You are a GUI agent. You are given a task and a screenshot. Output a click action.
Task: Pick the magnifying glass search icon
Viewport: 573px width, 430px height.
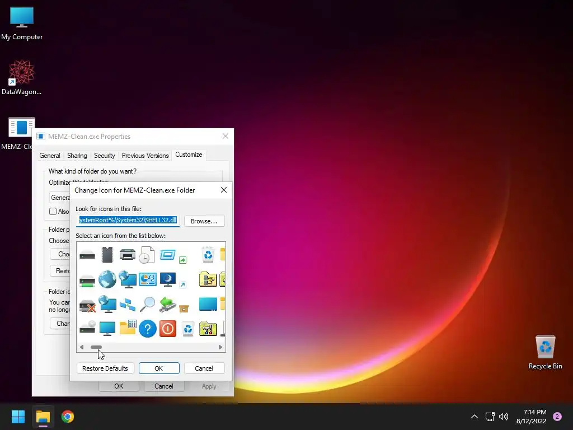tap(147, 304)
